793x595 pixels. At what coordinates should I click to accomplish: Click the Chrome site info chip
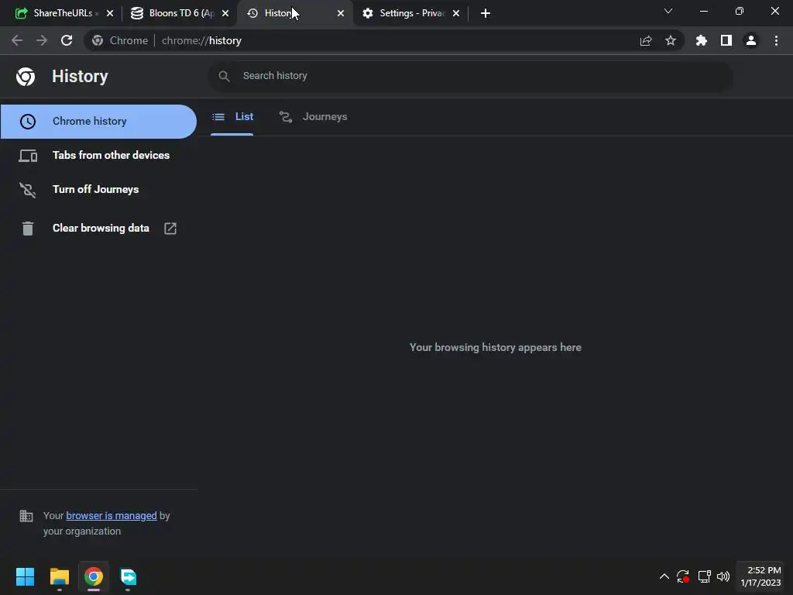tap(120, 40)
